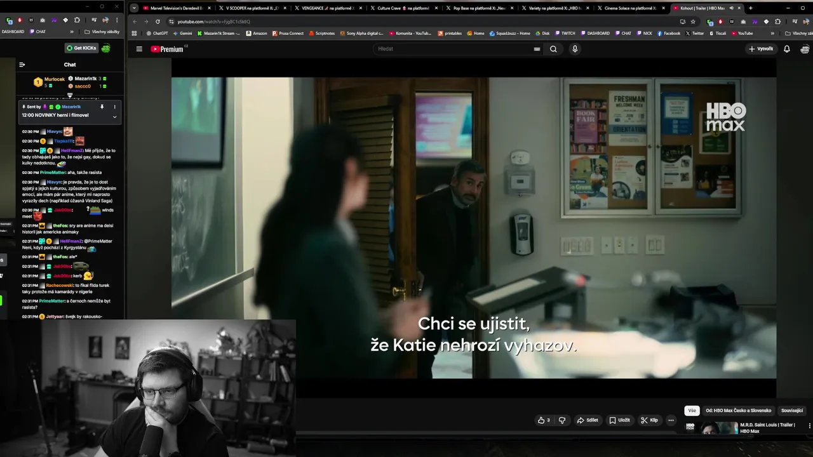
Task: Click the YouTube search magnifier button
Action: point(553,49)
